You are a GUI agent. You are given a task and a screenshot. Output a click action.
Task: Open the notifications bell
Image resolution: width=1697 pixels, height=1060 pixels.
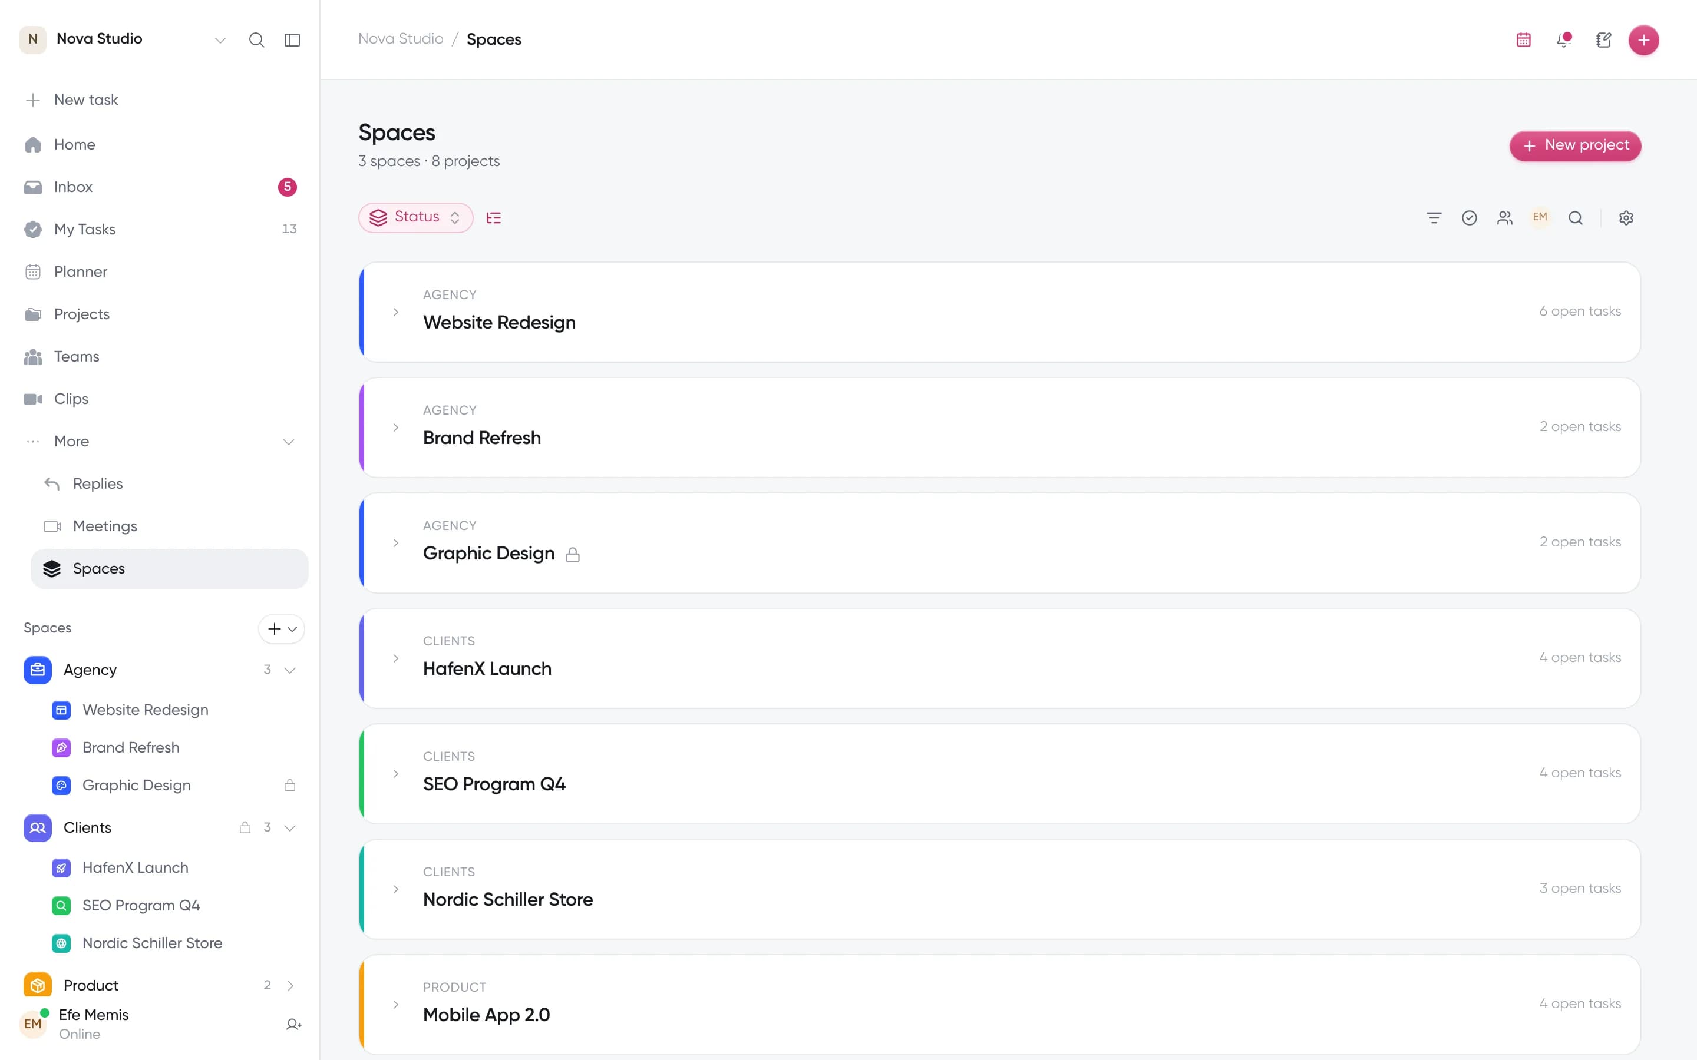click(x=1564, y=40)
